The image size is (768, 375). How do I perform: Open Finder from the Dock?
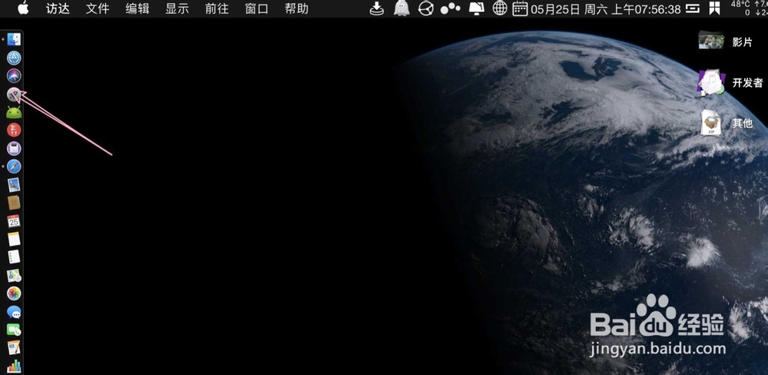(x=14, y=39)
